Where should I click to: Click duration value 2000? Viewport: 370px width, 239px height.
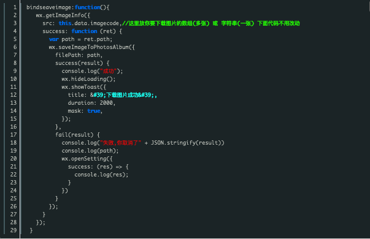(x=106, y=103)
